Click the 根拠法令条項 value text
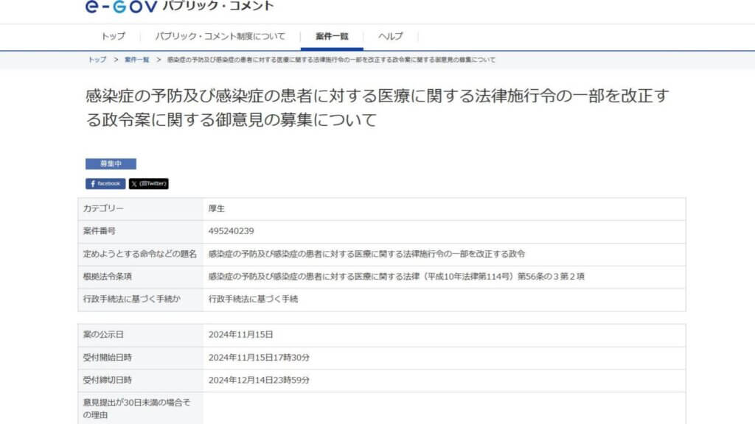The height and width of the screenshot is (424, 755). 397,277
